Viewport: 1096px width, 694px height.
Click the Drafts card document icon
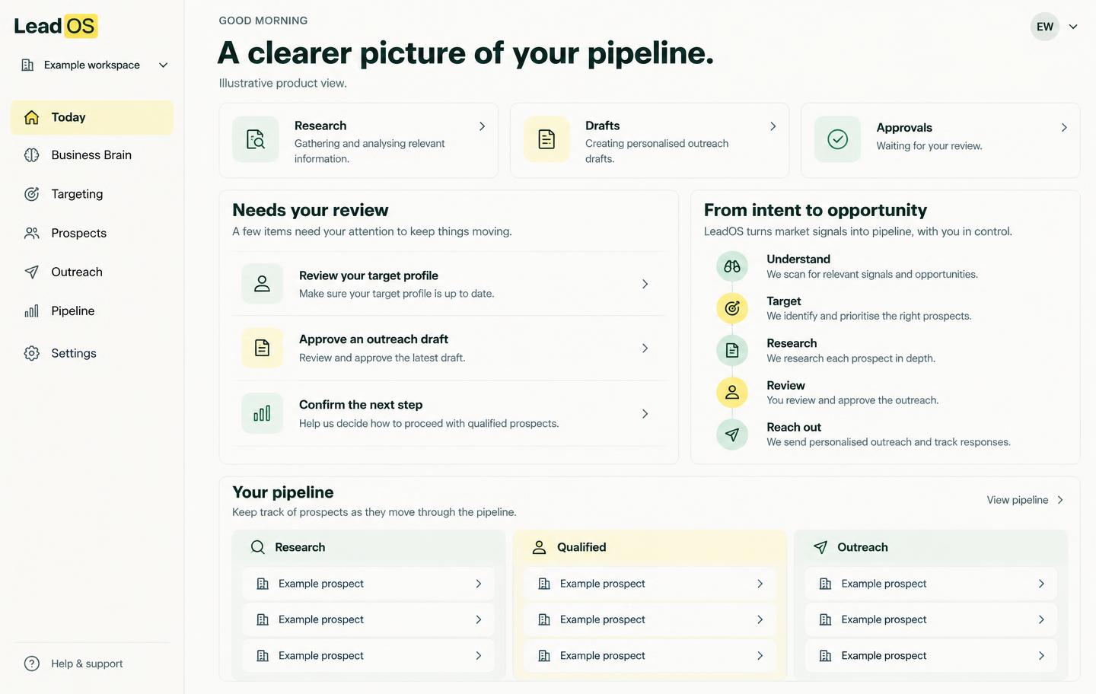[546, 139]
